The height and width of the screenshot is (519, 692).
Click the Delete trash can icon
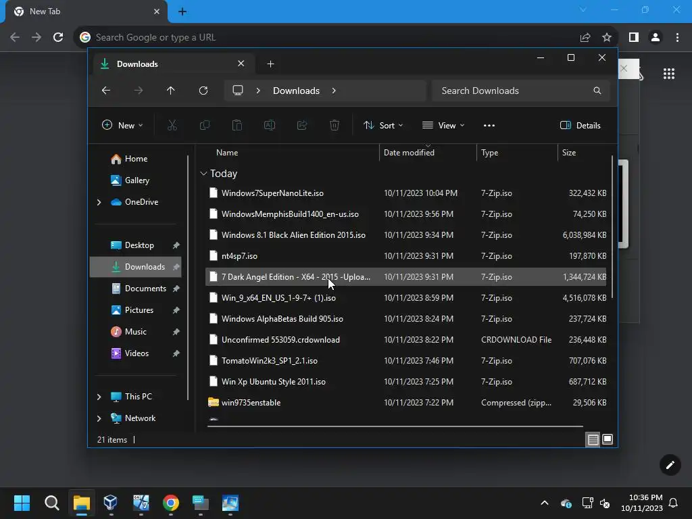[335, 125]
